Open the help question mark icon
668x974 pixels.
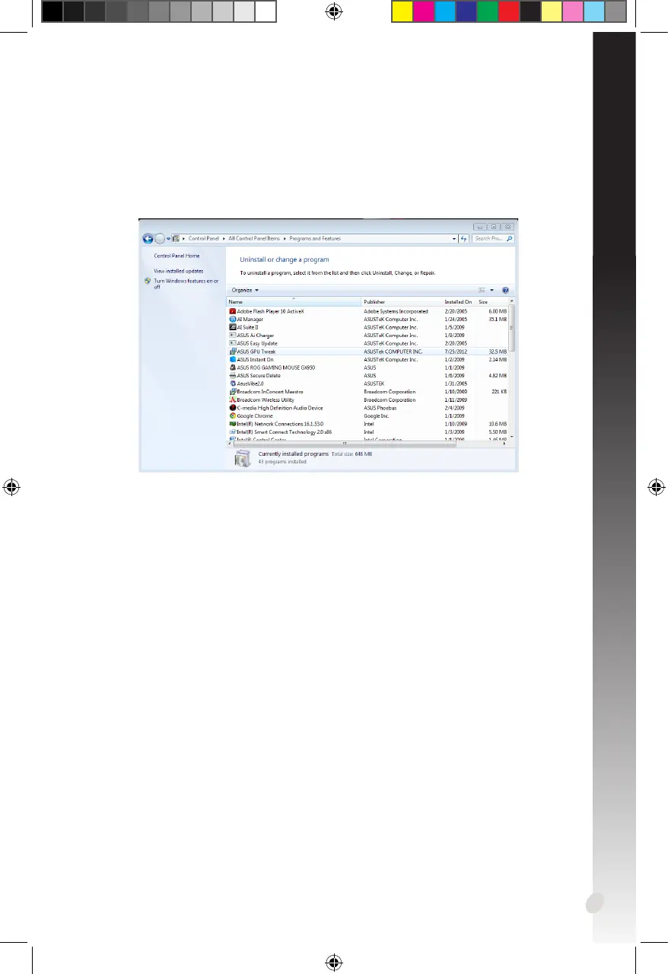(x=505, y=290)
